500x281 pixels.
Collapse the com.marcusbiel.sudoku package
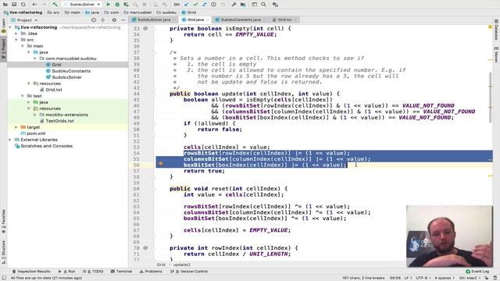click(x=35, y=59)
